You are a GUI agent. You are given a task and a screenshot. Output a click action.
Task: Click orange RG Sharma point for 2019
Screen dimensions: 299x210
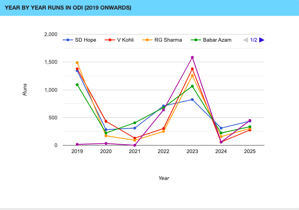coord(77,63)
